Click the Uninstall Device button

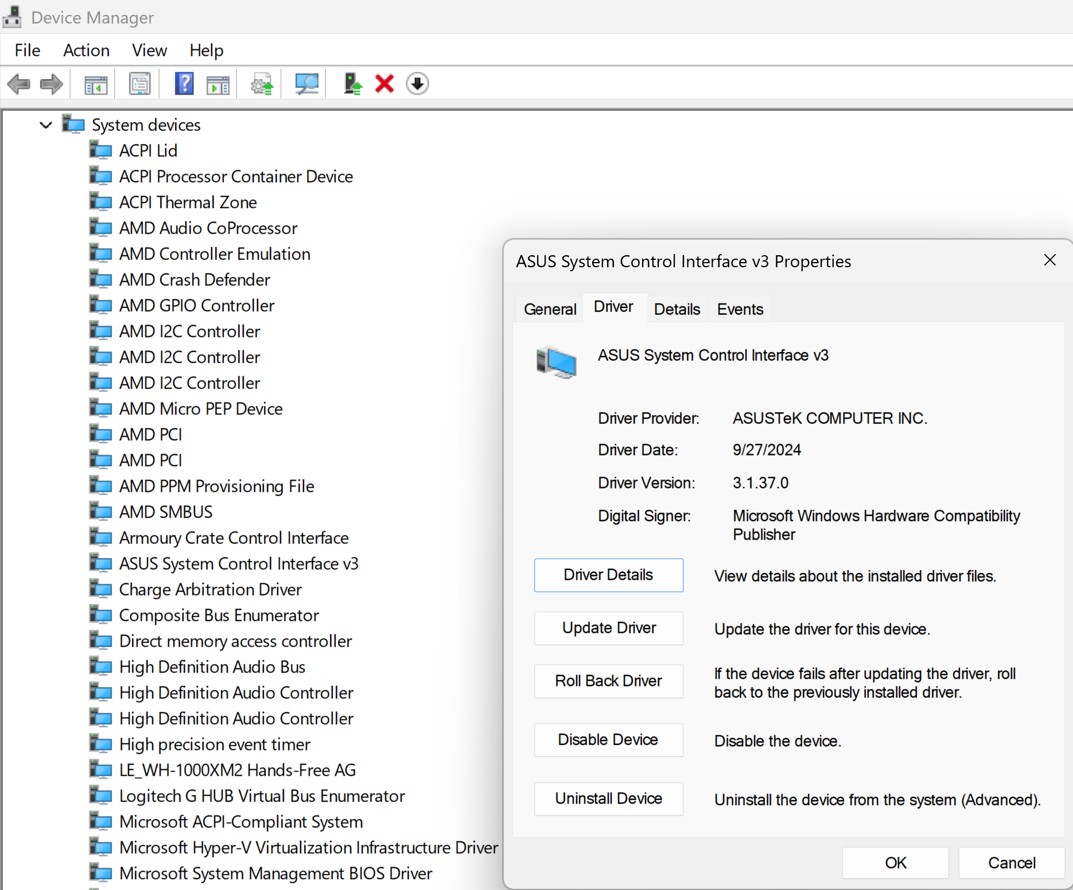tap(609, 799)
